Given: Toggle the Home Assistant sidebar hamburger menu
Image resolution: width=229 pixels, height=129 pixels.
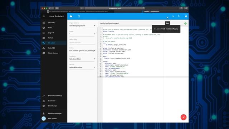Looking at the screenshot, I should (x=44, y=16).
